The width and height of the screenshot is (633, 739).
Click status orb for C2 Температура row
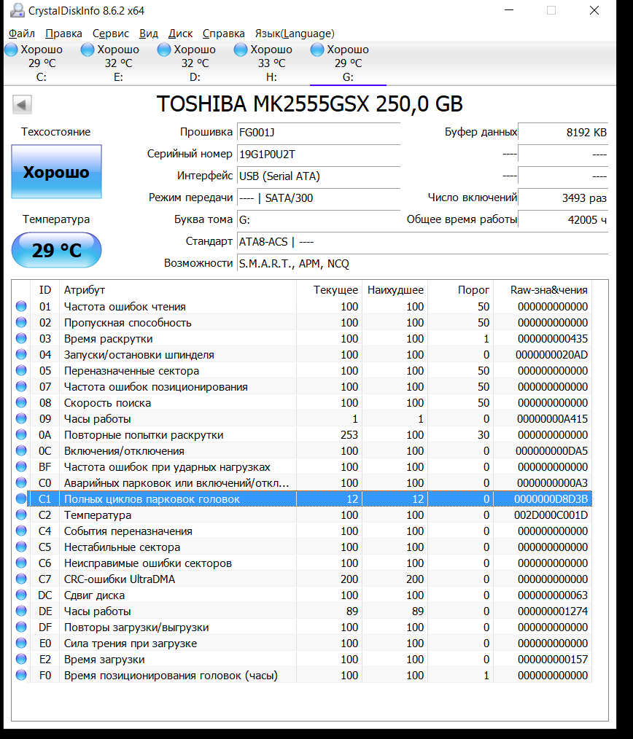point(21,515)
